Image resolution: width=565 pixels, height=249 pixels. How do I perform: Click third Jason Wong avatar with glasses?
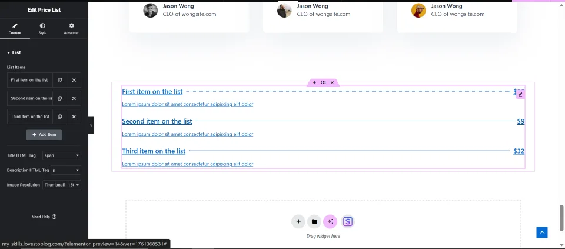[x=418, y=11]
